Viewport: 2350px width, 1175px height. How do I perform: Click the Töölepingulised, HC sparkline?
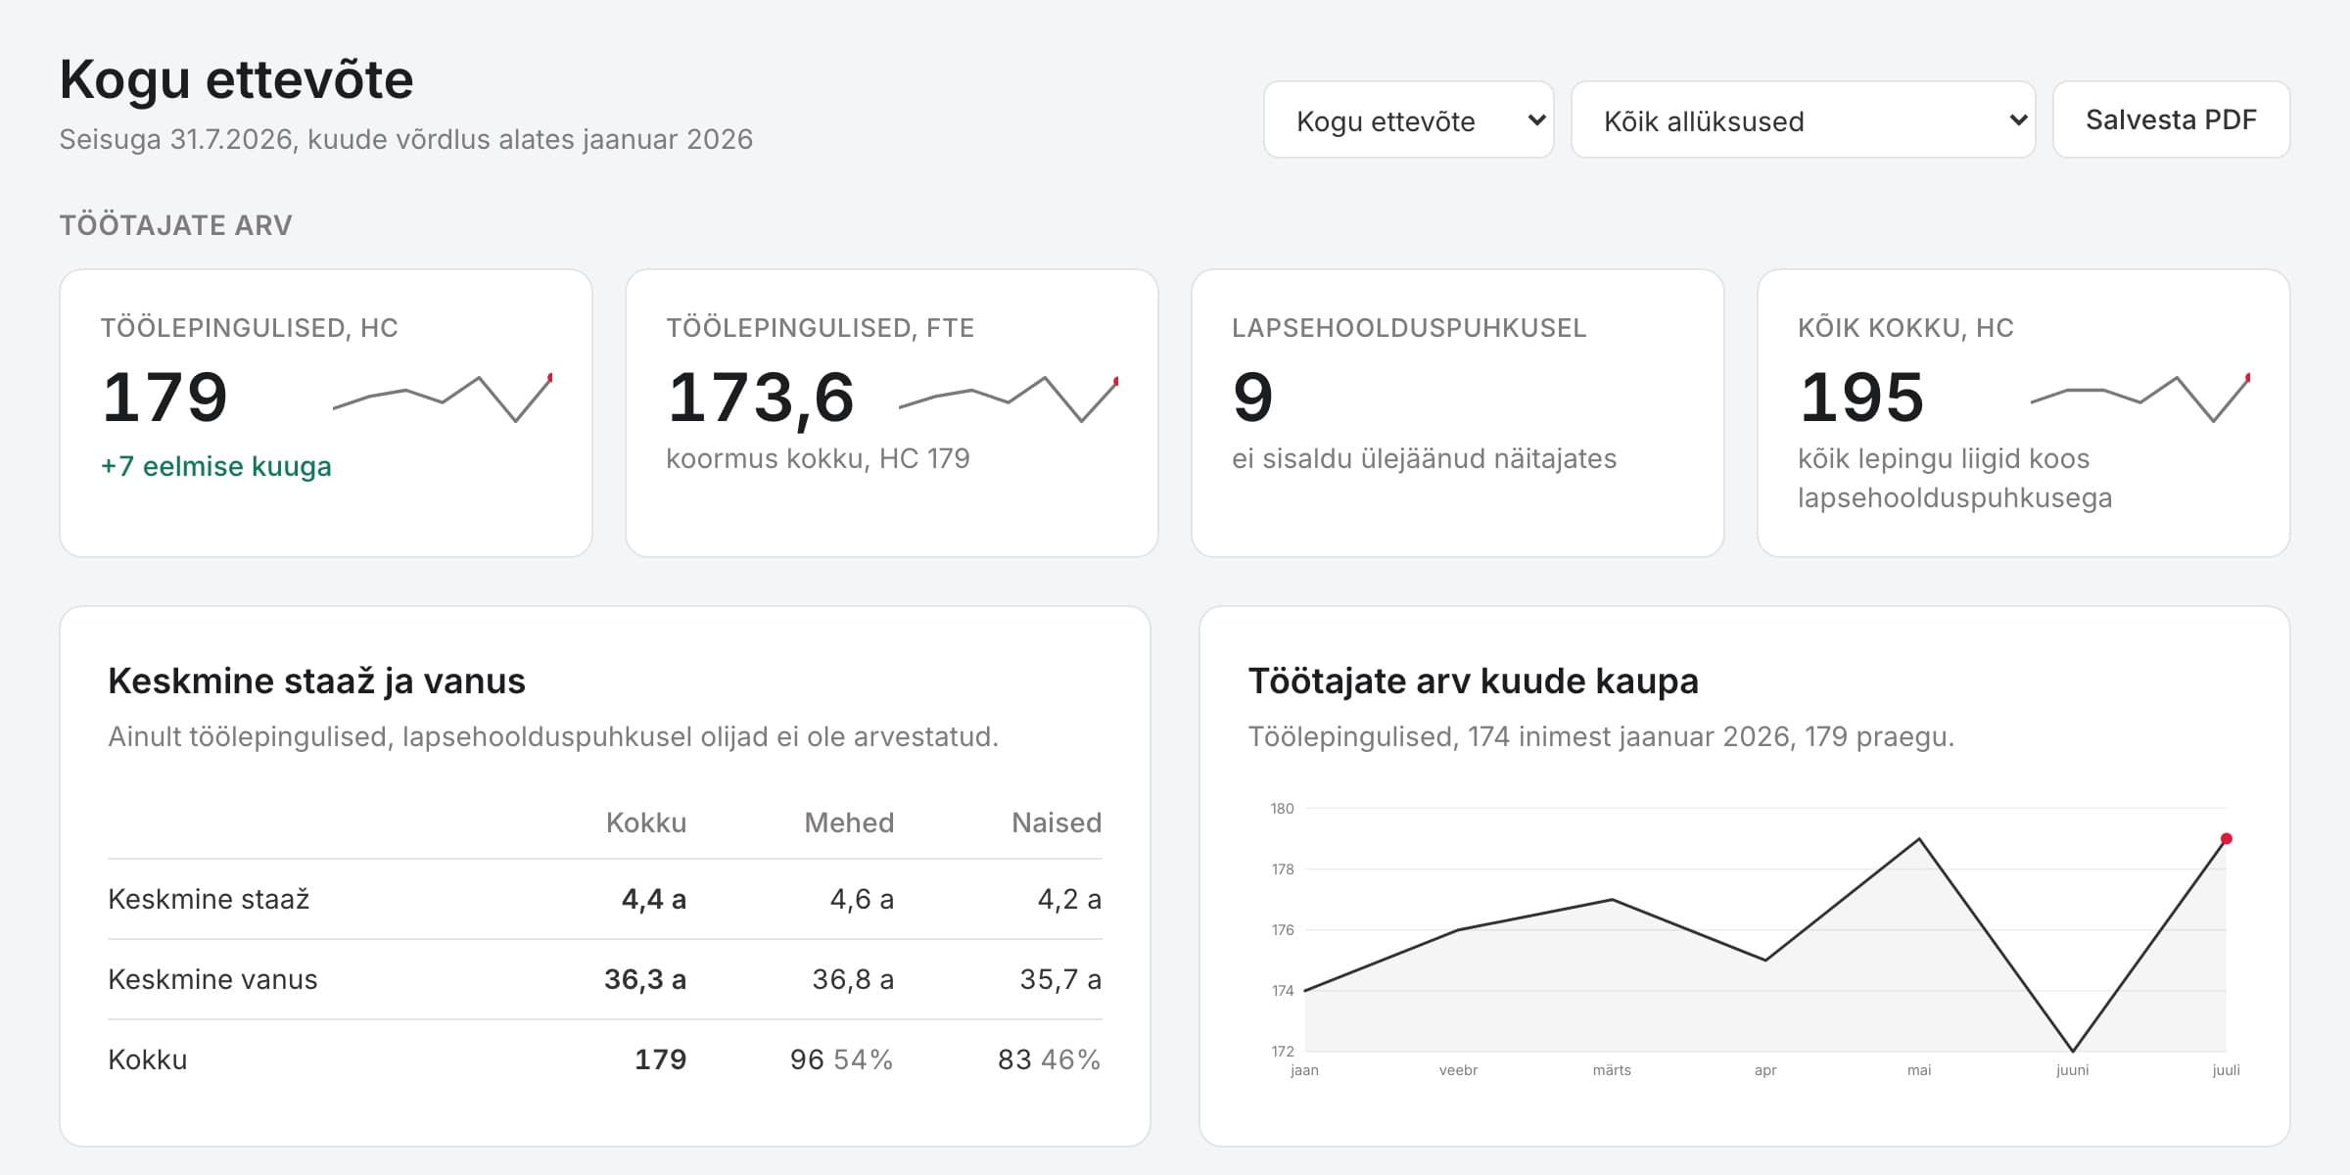[443, 398]
